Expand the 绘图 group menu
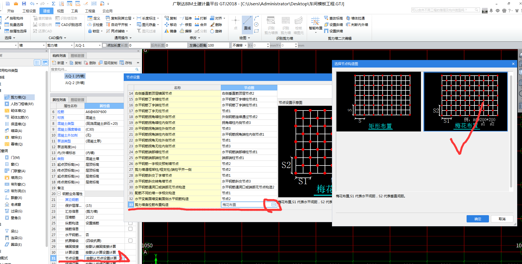Screen dimensions: 522x264 click(x=245, y=38)
